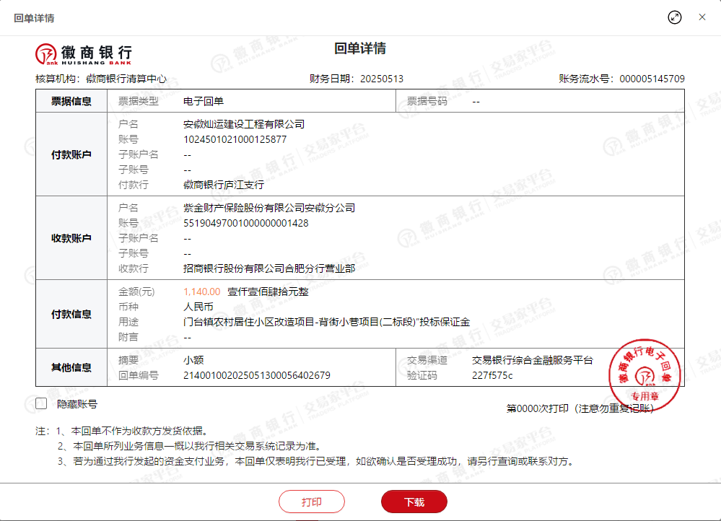Click the verification code 227f575c

(492, 375)
